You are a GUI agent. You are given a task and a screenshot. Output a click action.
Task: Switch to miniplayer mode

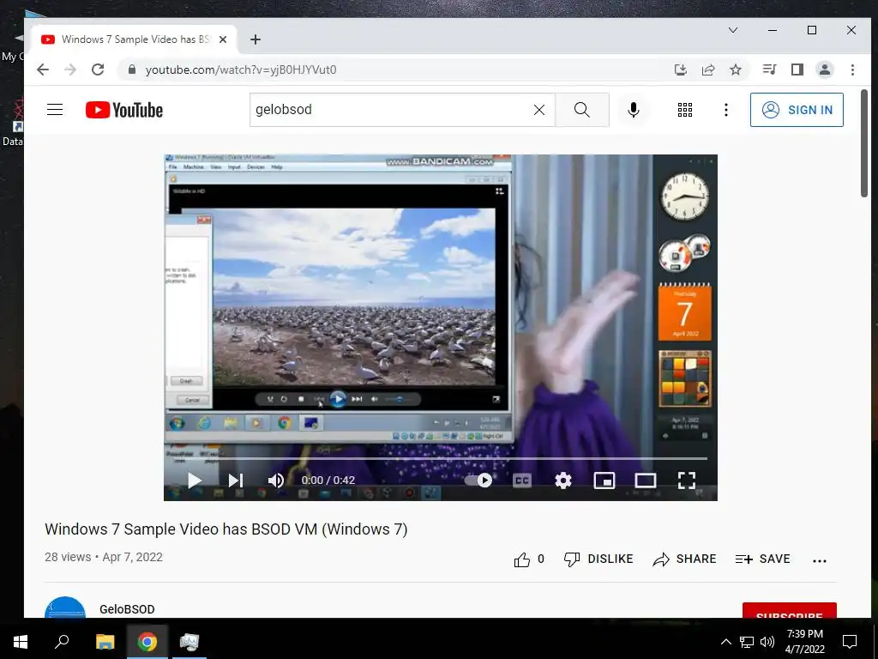[x=604, y=481]
